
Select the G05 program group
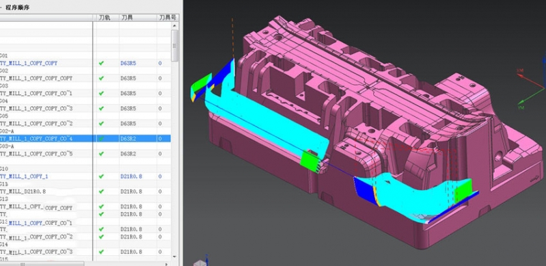click(x=4, y=116)
